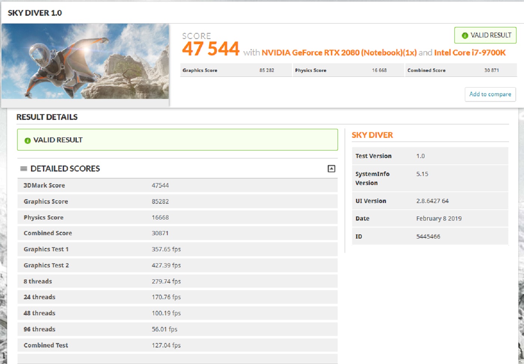Select the Graphics Score cell in the summary bar
Image resolution: width=524 pixels, height=364 pixels.
pos(236,70)
